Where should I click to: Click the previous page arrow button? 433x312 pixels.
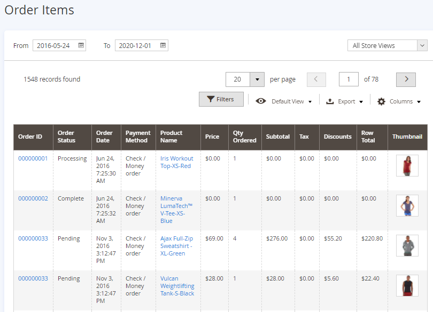(x=316, y=79)
